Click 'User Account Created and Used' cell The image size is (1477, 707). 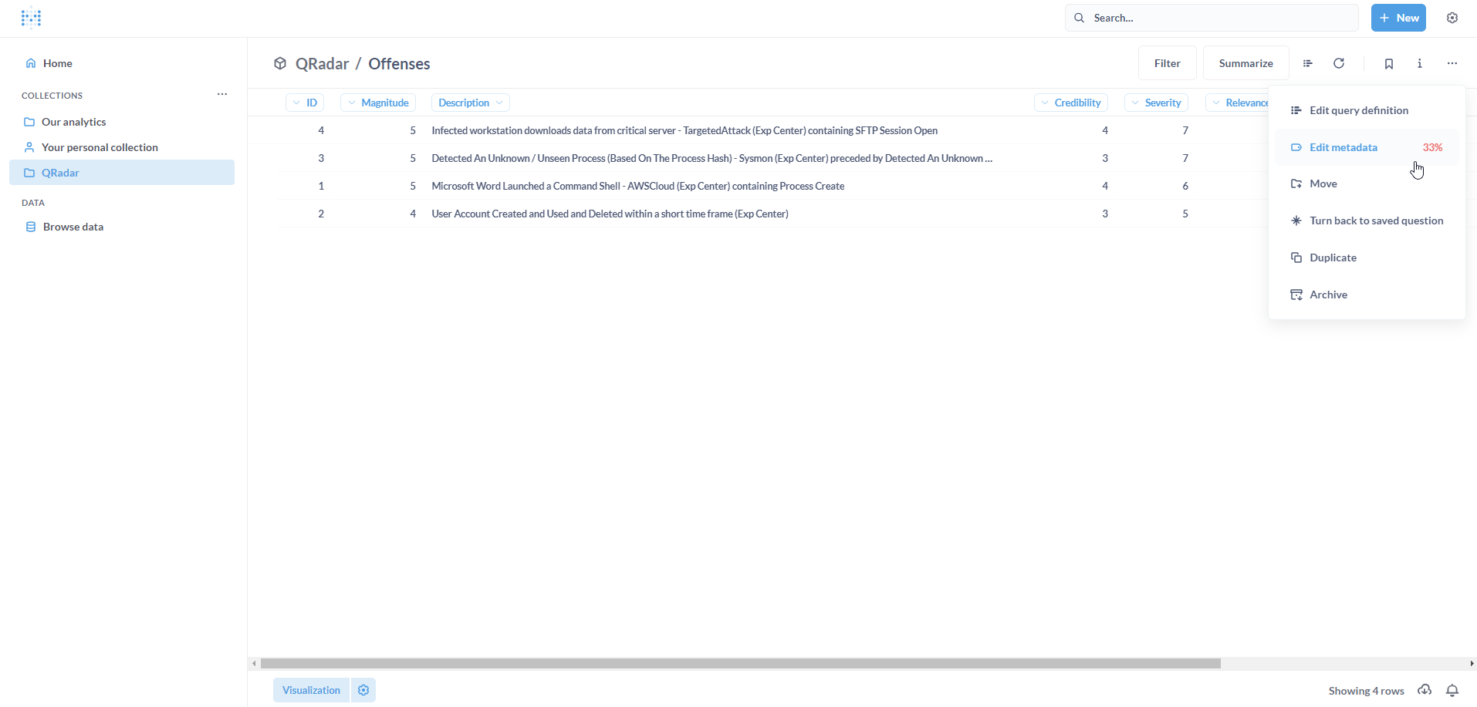(610, 214)
